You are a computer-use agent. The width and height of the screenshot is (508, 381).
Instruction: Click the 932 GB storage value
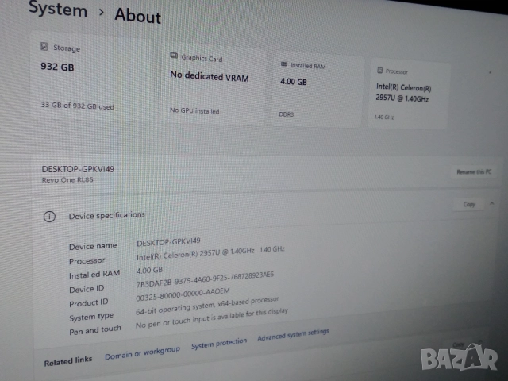57,67
